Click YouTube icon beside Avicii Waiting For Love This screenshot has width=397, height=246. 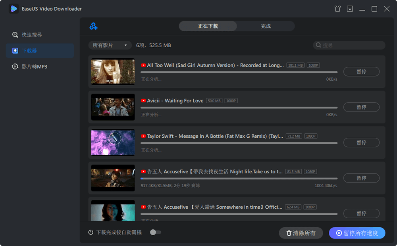tap(143, 101)
